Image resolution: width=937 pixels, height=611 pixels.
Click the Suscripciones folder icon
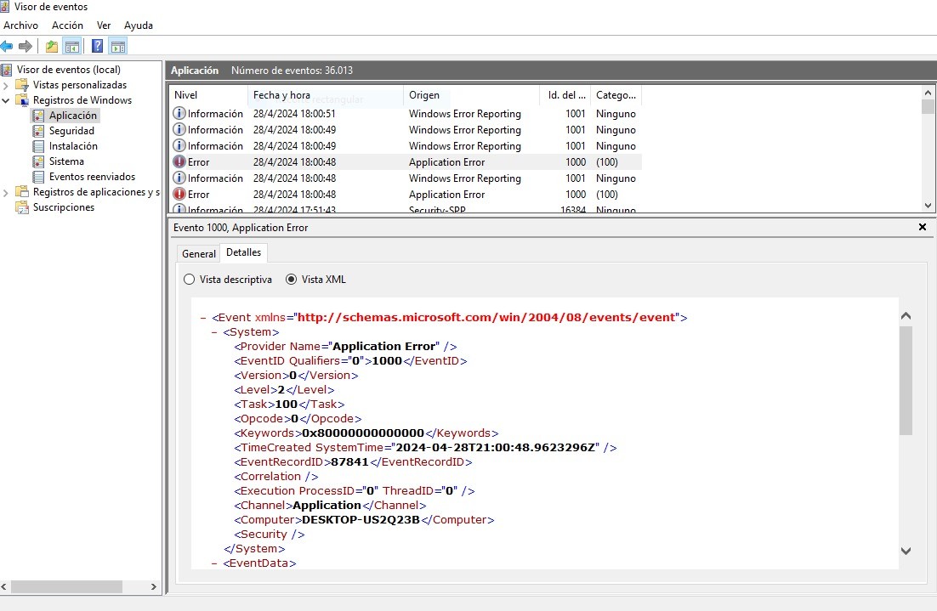(x=22, y=207)
